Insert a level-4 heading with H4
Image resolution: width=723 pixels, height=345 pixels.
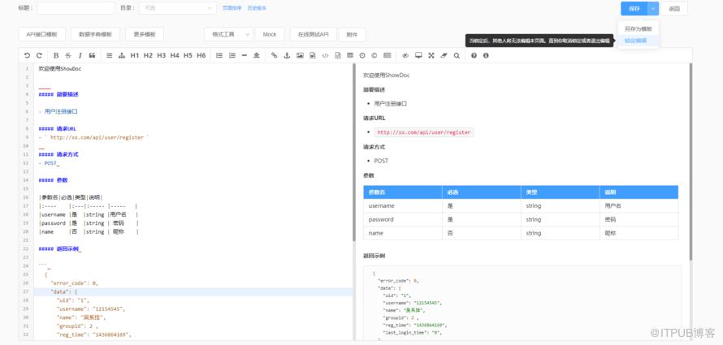click(x=175, y=55)
